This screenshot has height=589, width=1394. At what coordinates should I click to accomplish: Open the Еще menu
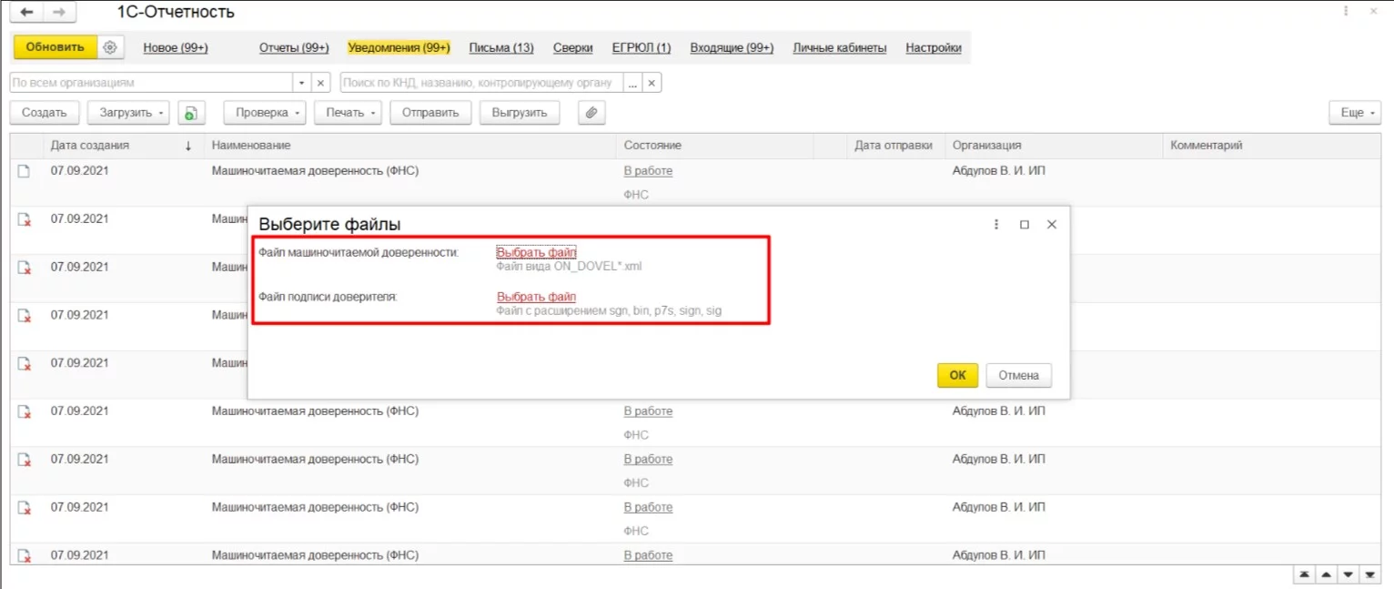coord(1352,113)
